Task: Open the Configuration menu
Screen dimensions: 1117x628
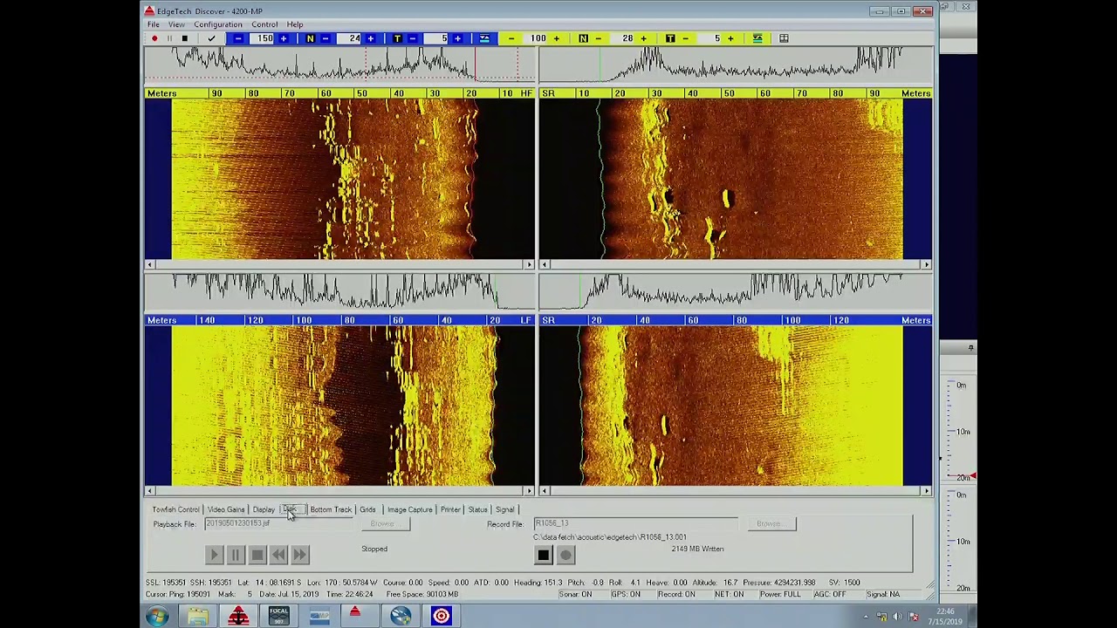Action: [x=218, y=24]
